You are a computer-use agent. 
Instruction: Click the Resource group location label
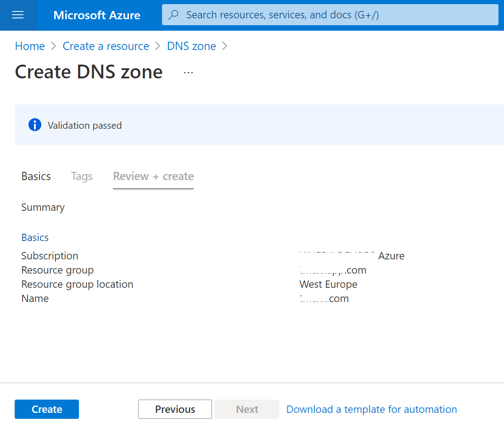77,284
